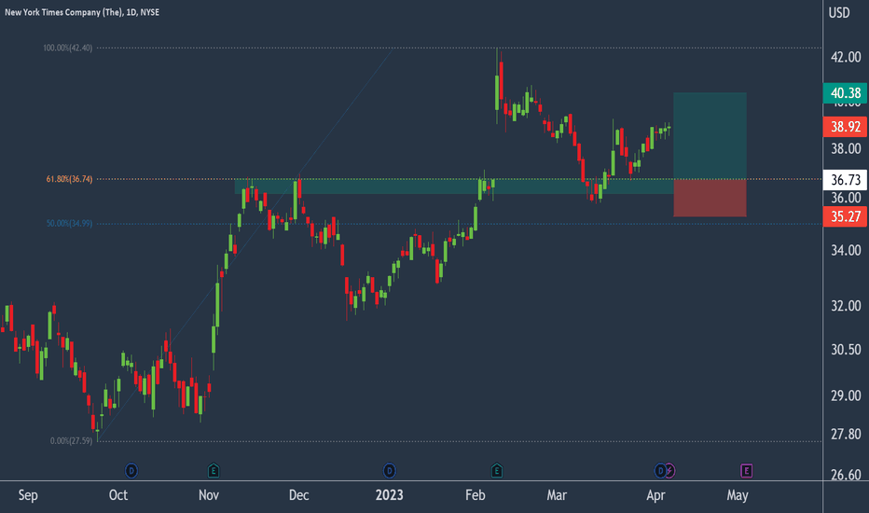The image size is (869, 513).
Task: Click the USD currency label
Action: [x=839, y=12]
